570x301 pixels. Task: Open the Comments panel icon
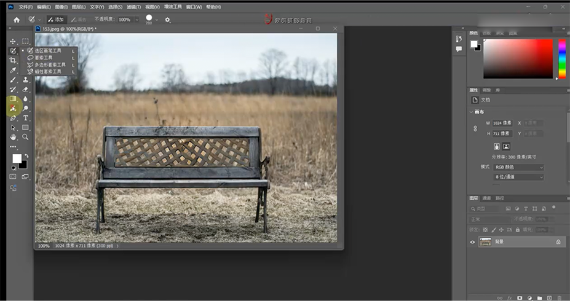(459, 49)
